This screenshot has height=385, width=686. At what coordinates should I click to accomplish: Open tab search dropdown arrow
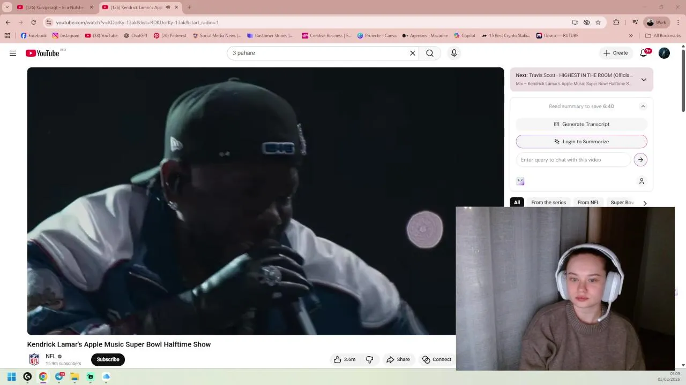tap(7, 7)
